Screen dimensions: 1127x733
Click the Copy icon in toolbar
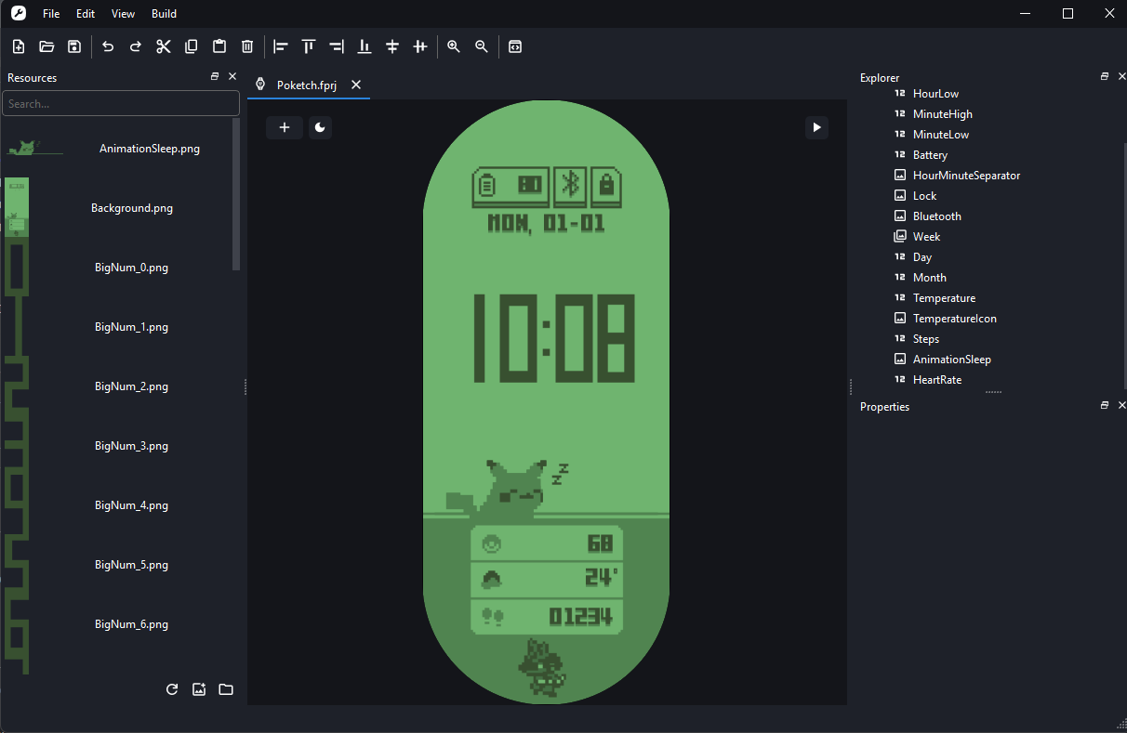pos(192,46)
